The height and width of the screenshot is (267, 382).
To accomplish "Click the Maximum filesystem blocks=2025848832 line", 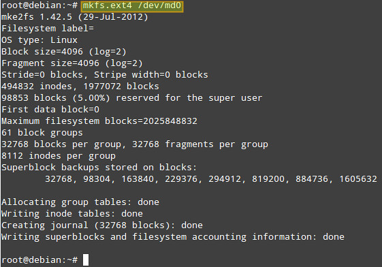I will click(99, 121).
